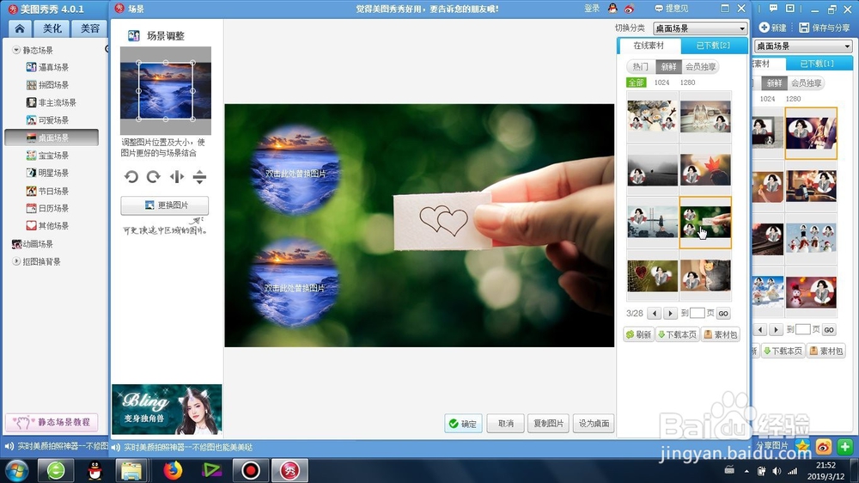Click the Windows Start button
Image resolution: width=859 pixels, height=483 pixels.
[15, 470]
